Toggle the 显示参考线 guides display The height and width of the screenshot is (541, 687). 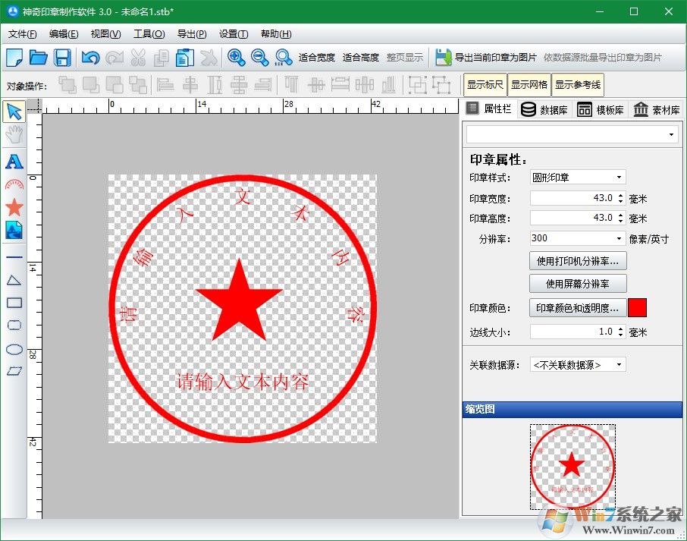[x=577, y=85]
